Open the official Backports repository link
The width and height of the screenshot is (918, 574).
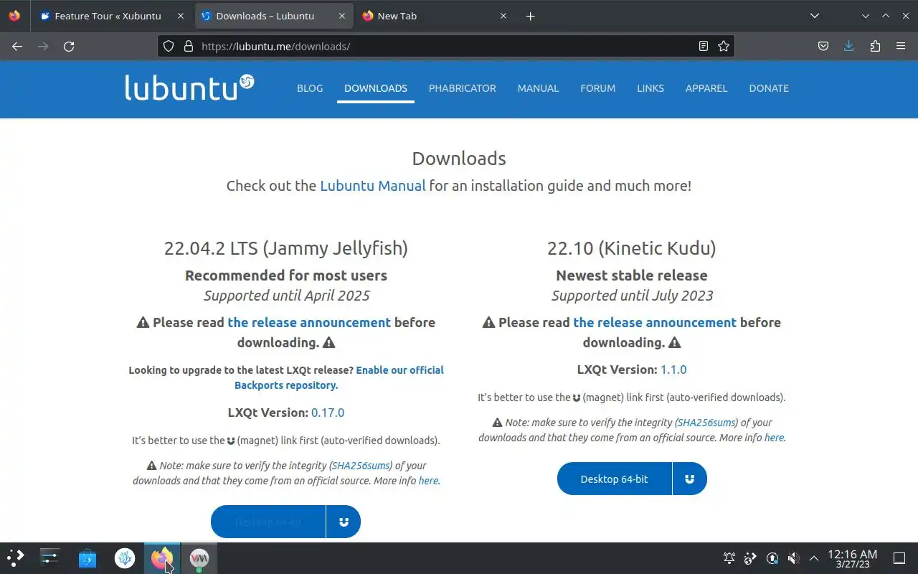(339, 377)
